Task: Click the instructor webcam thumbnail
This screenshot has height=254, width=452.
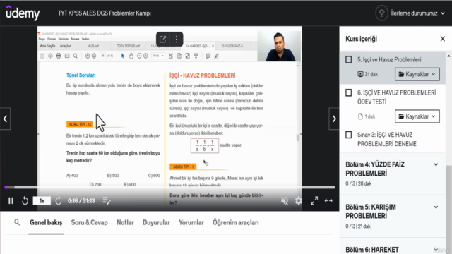Action: [279, 46]
